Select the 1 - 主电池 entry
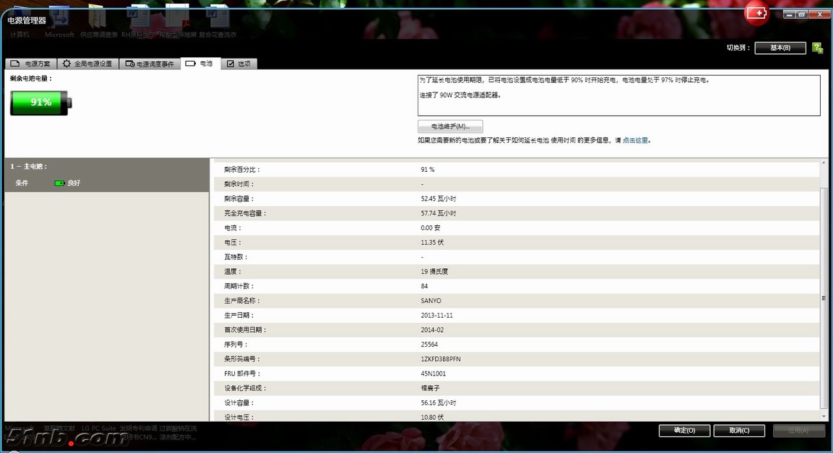The height and width of the screenshot is (453, 833). [x=29, y=167]
